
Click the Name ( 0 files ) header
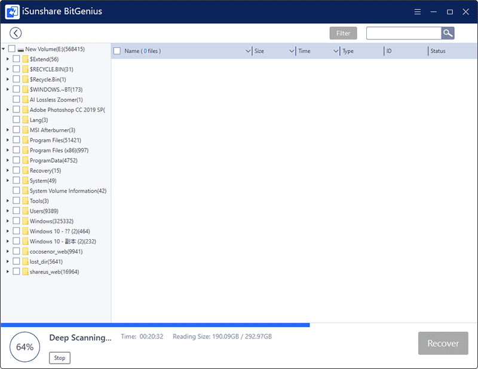(142, 51)
